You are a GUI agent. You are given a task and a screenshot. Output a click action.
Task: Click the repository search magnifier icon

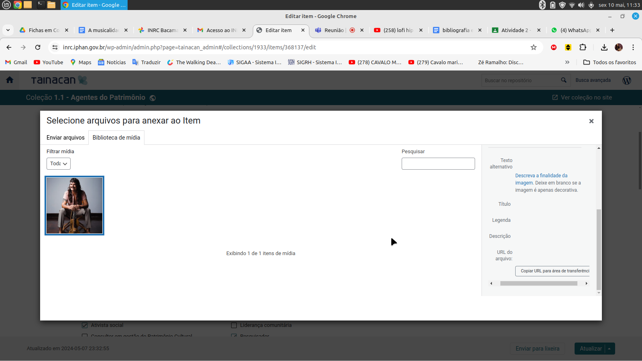(564, 80)
